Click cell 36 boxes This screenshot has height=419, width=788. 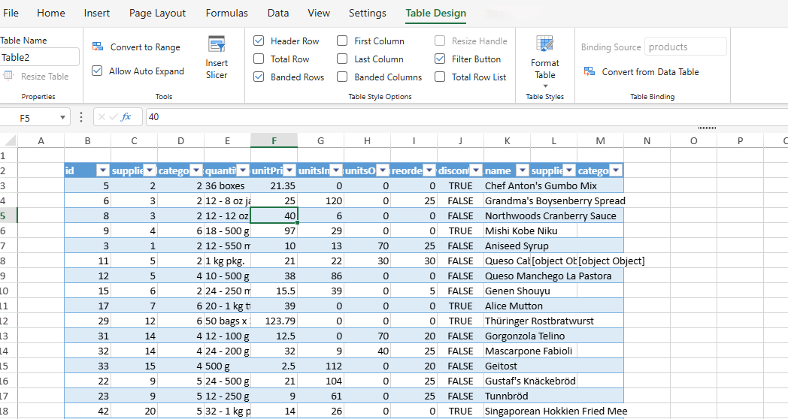tap(227, 185)
